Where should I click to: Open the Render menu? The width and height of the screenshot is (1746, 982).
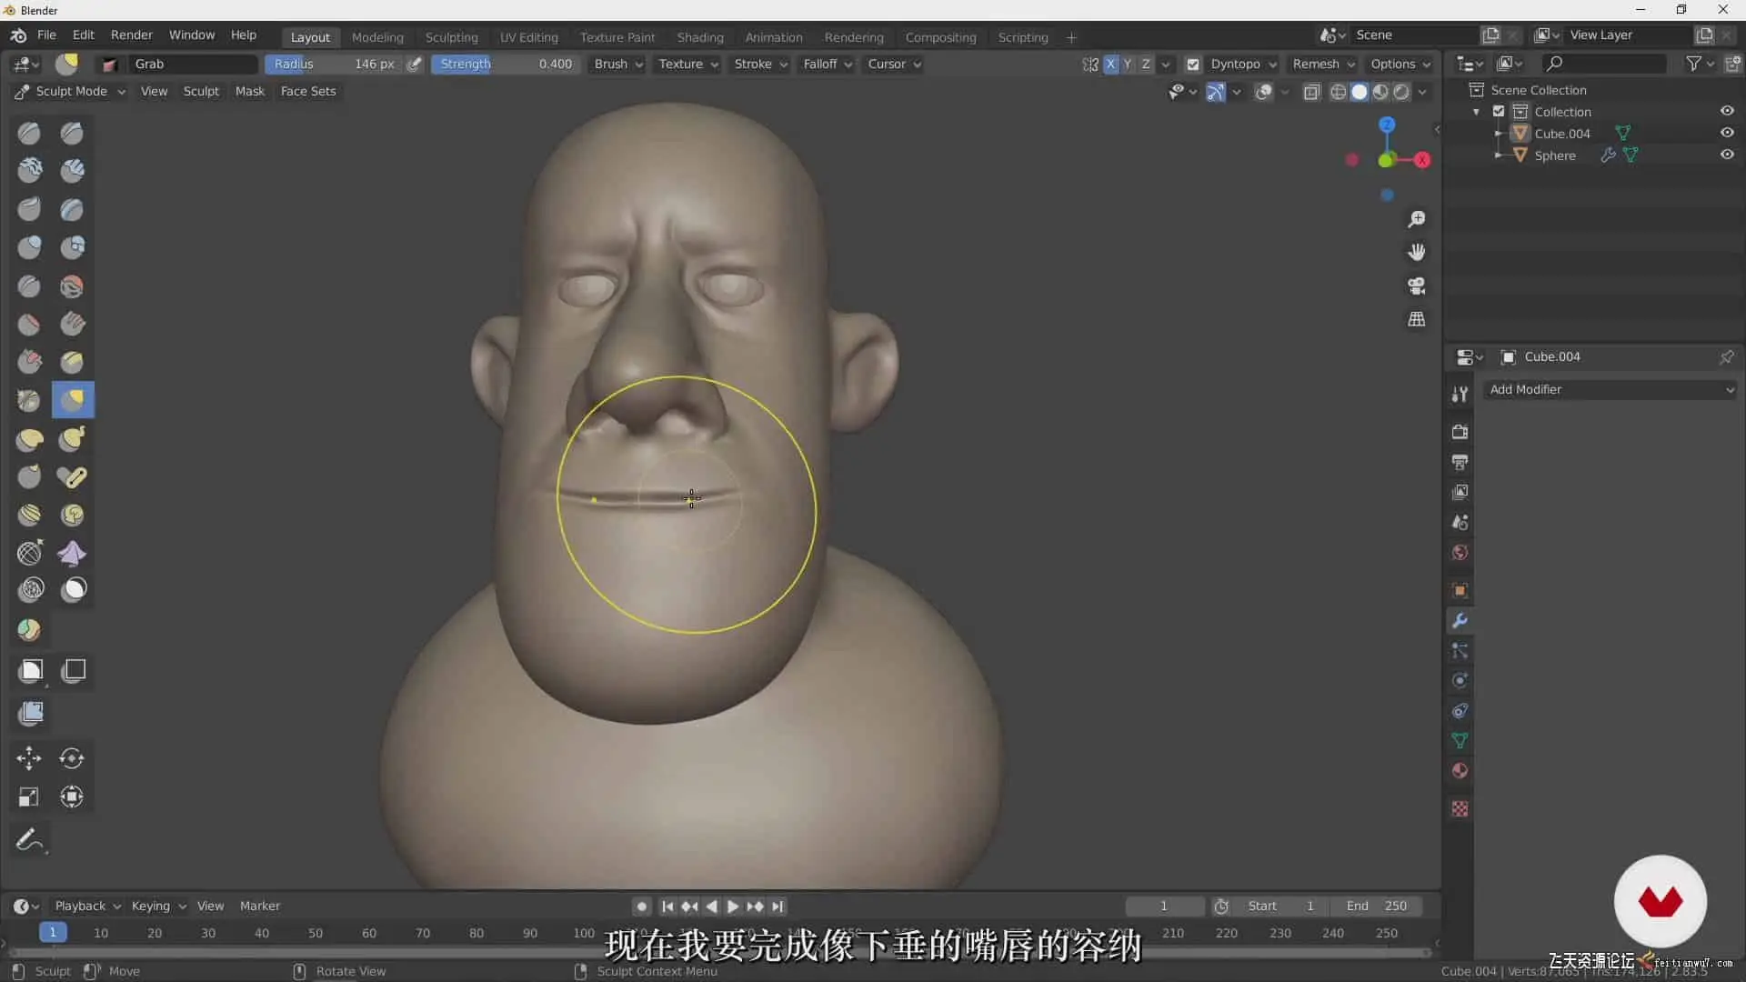click(131, 35)
